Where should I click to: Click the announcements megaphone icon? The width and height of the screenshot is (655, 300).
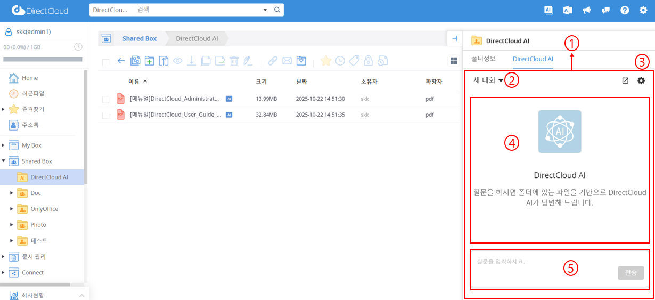(587, 10)
